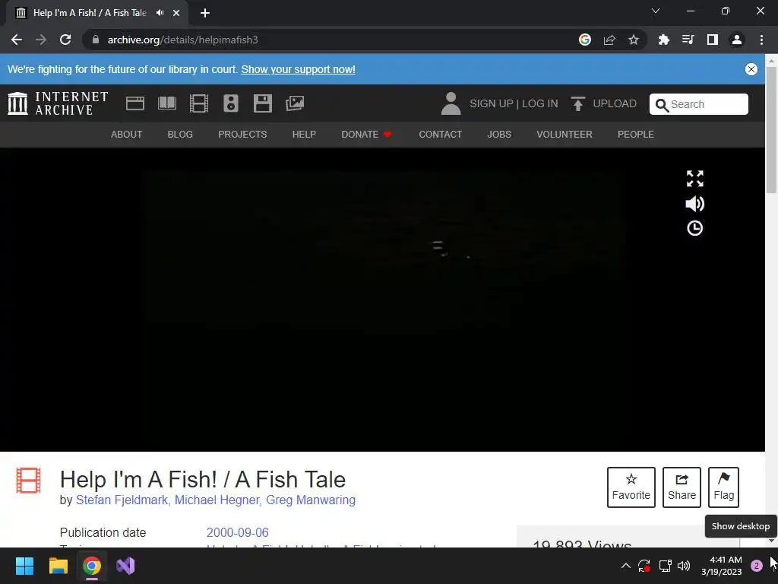Click the upload arrow icon
Viewport: 778px width, 584px height.
pyautogui.click(x=577, y=103)
